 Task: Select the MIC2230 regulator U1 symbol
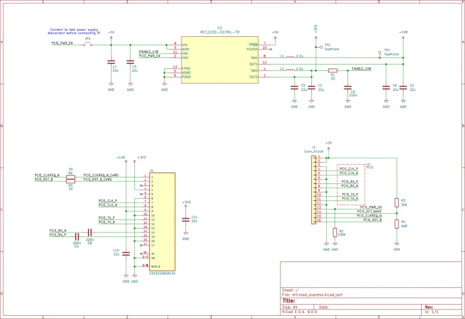[220, 59]
